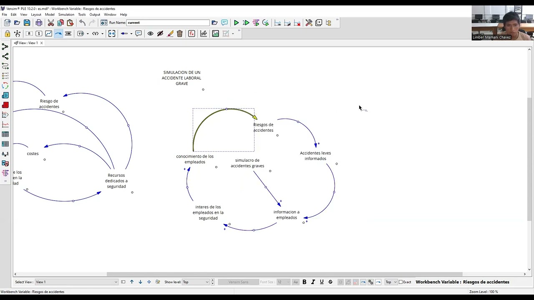Run the simulation with the green play button
The height and width of the screenshot is (300, 534).
pyautogui.click(x=236, y=22)
